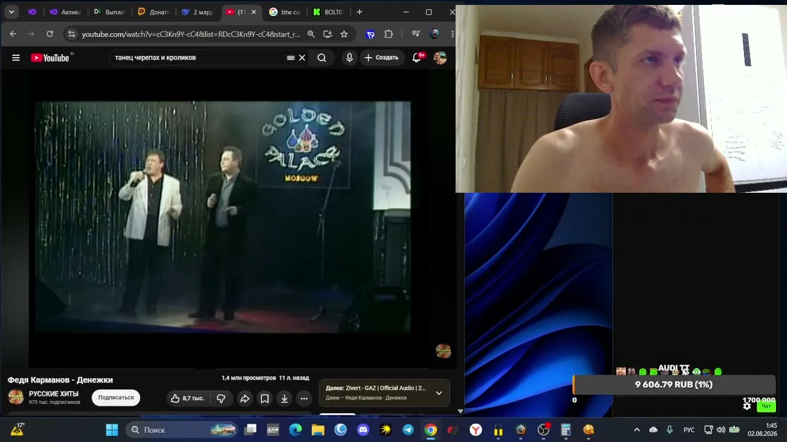Open Telegram from the taskbar

(408, 430)
